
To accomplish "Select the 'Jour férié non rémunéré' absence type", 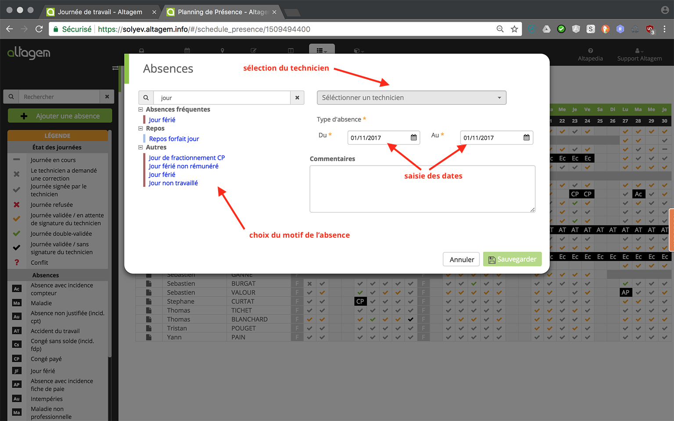I will pos(183,166).
